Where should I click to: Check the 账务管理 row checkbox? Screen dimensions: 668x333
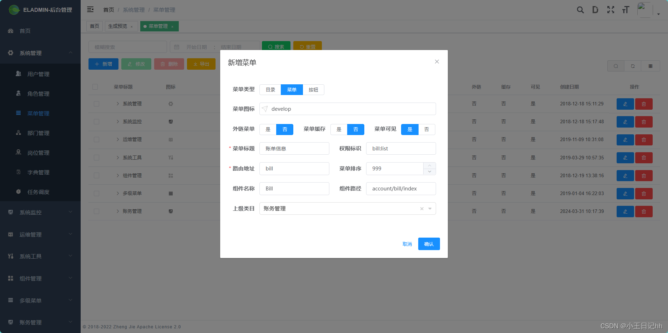pyautogui.click(x=96, y=212)
